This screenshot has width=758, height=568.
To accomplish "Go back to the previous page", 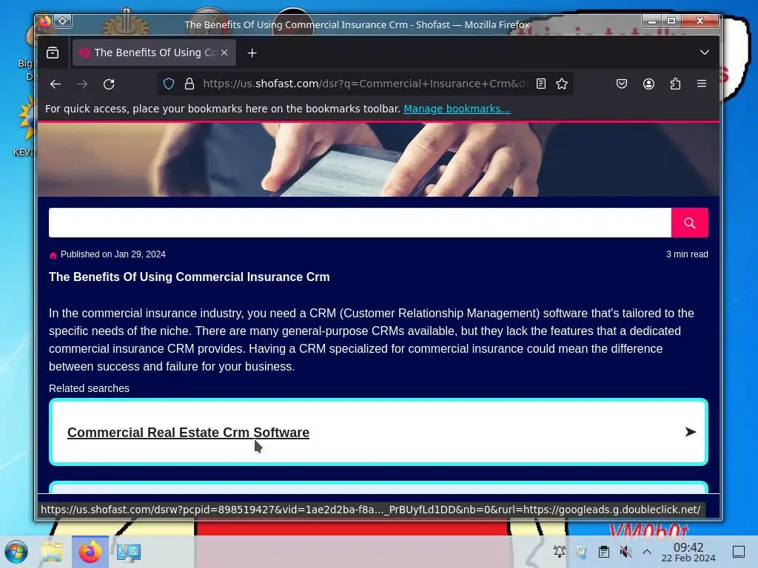I will (x=55, y=84).
